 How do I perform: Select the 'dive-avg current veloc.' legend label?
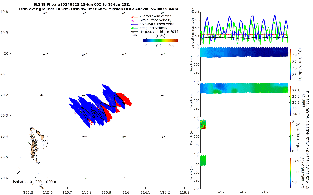point(158,24)
